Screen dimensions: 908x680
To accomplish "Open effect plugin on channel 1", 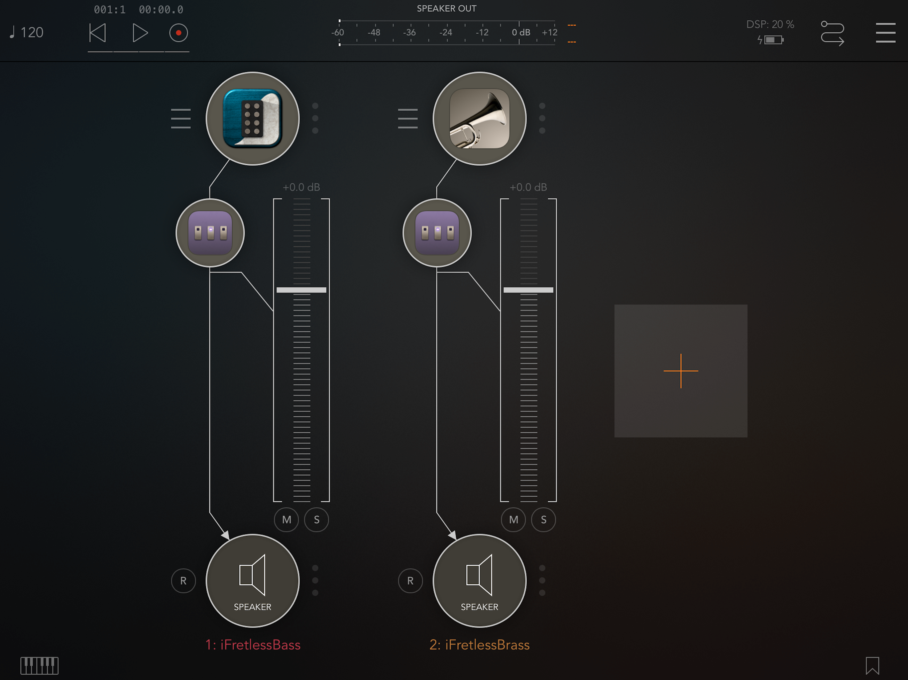I will coord(210,233).
